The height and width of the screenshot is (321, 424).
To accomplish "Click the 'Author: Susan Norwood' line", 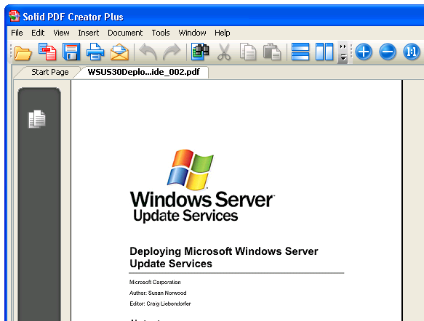I will pyautogui.click(x=158, y=293).
